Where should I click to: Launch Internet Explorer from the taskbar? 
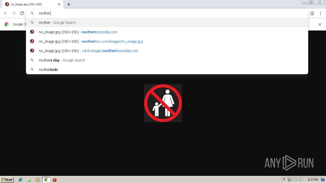click(20, 180)
